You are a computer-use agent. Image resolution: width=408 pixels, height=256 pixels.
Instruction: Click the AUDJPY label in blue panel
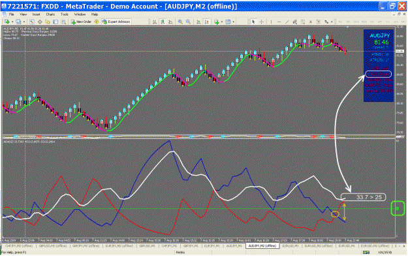380,36
